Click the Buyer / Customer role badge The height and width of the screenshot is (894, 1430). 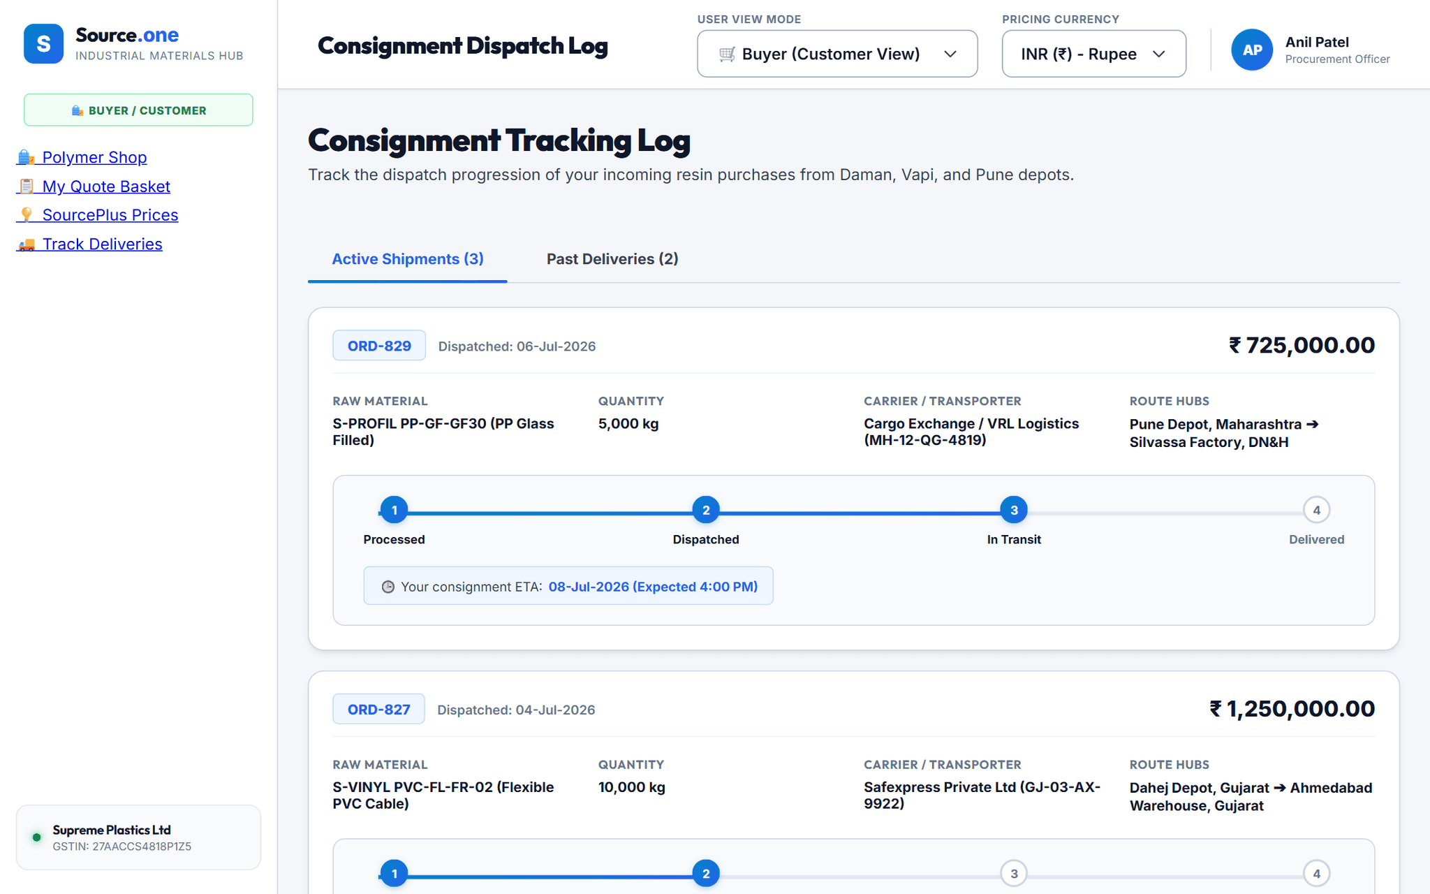pos(138,110)
